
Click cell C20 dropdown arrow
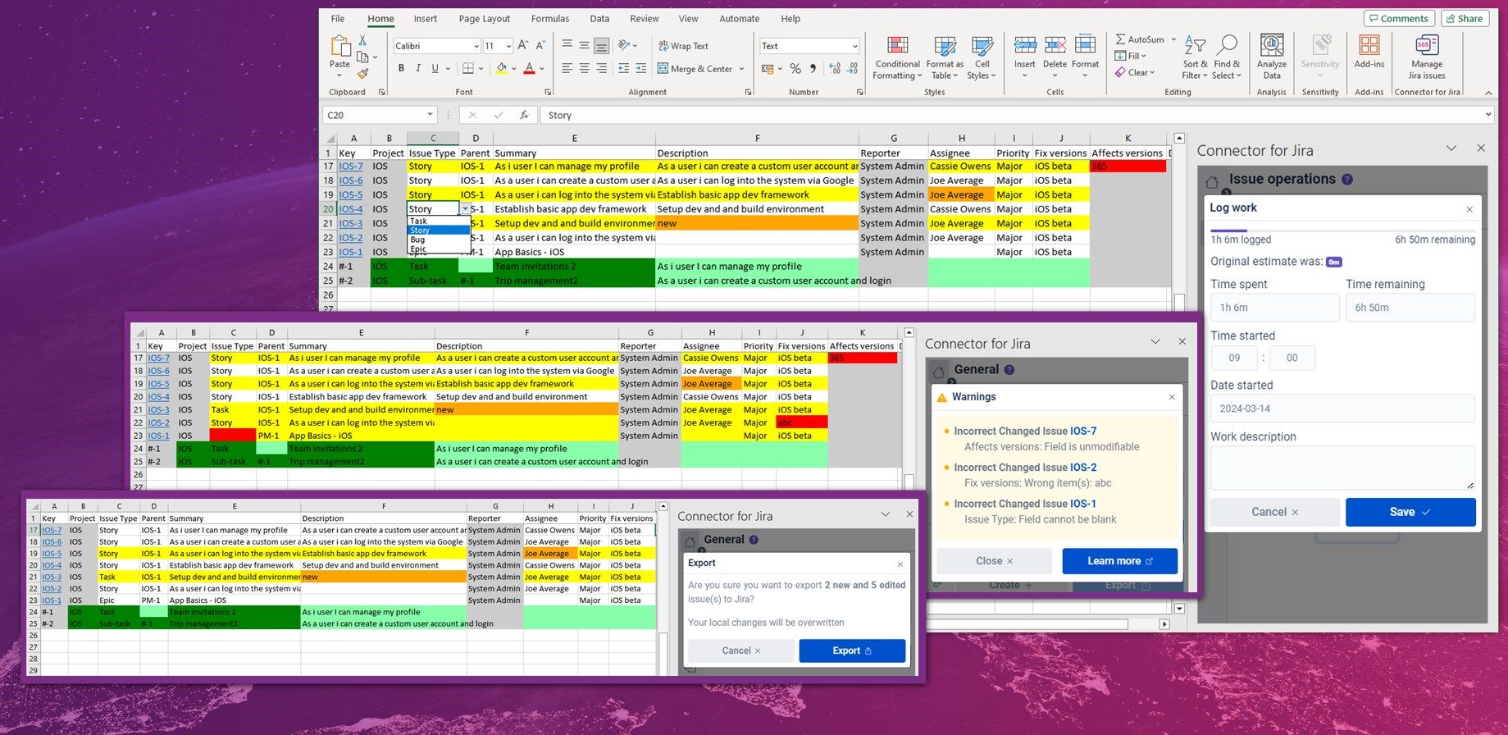[x=466, y=209]
